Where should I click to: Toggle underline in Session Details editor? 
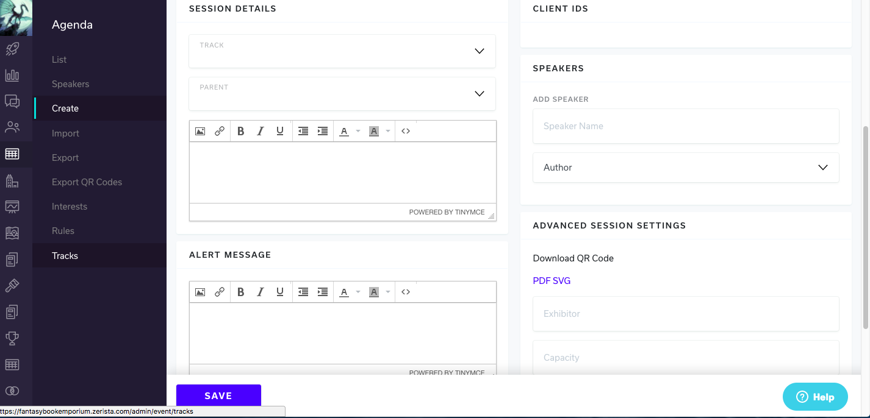280,131
